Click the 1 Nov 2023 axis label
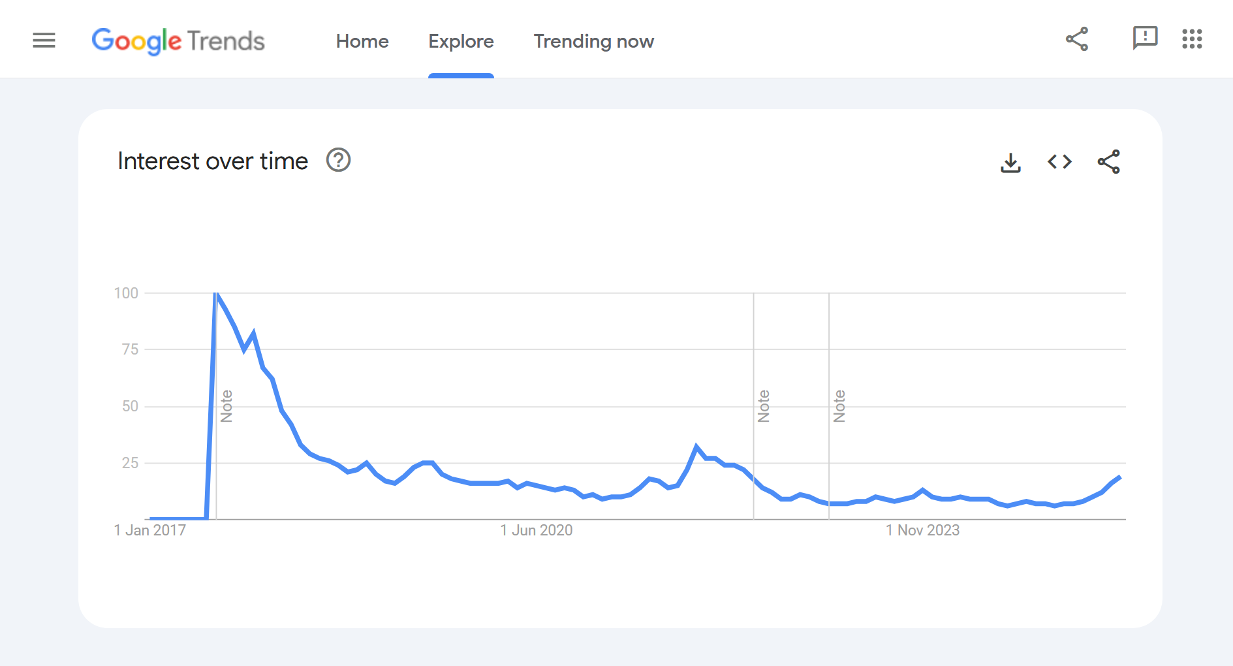Image resolution: width=1233 pixels, height=666 pixels. (922, 530)
